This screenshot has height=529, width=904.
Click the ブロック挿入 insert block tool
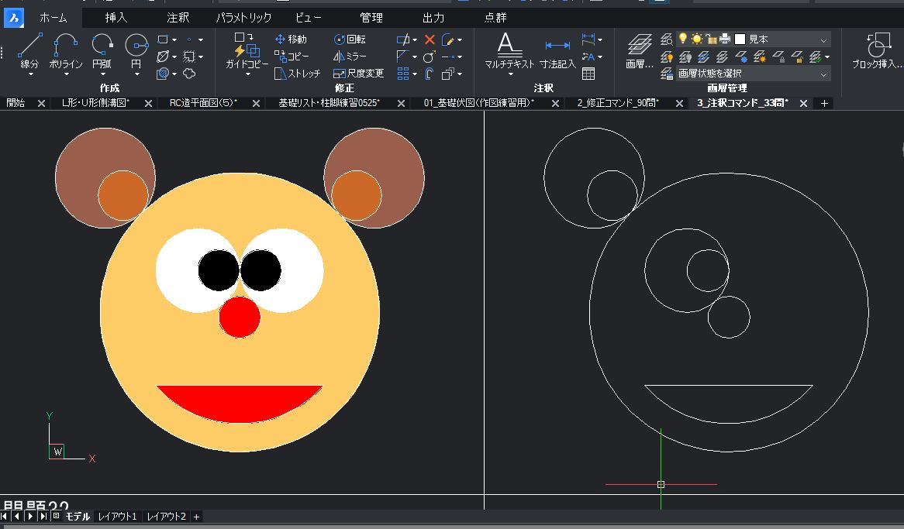(x=878, y=50)
